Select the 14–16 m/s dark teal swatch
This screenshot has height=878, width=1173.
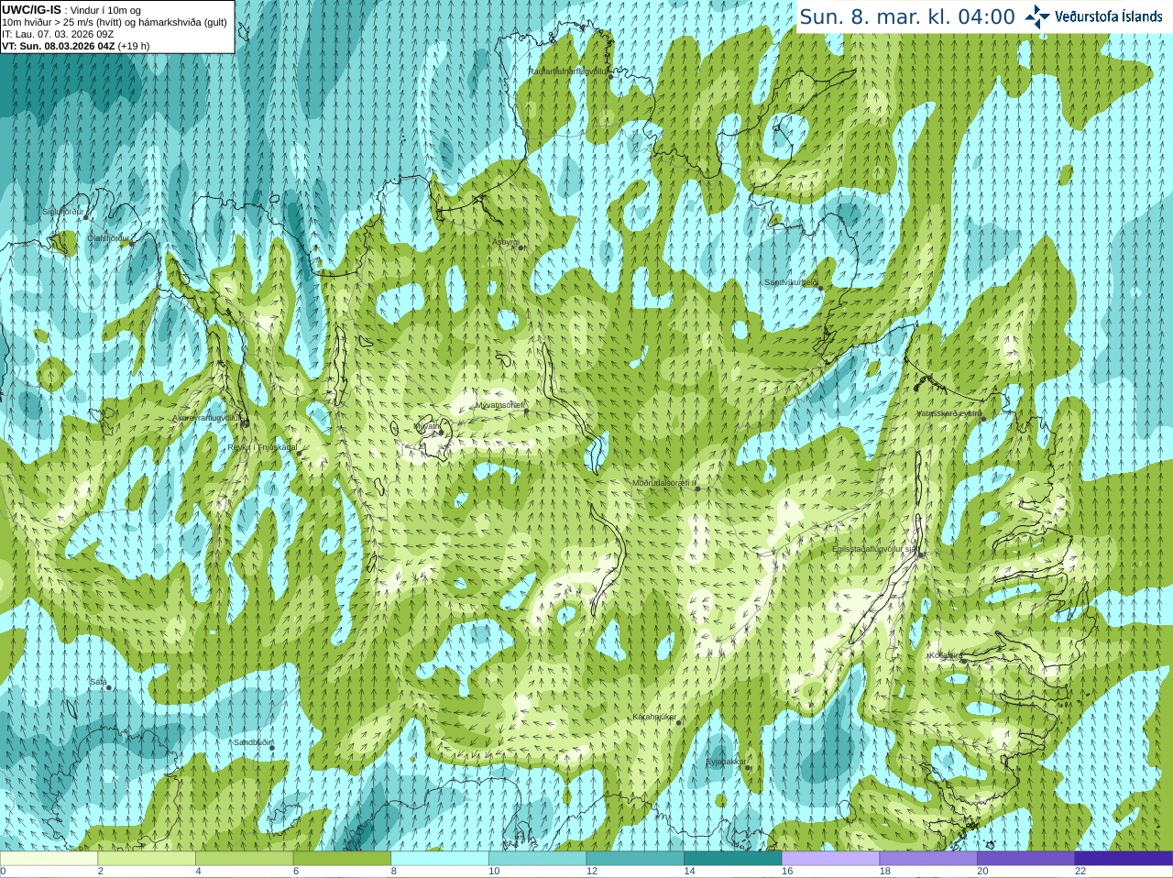[733, 859]
